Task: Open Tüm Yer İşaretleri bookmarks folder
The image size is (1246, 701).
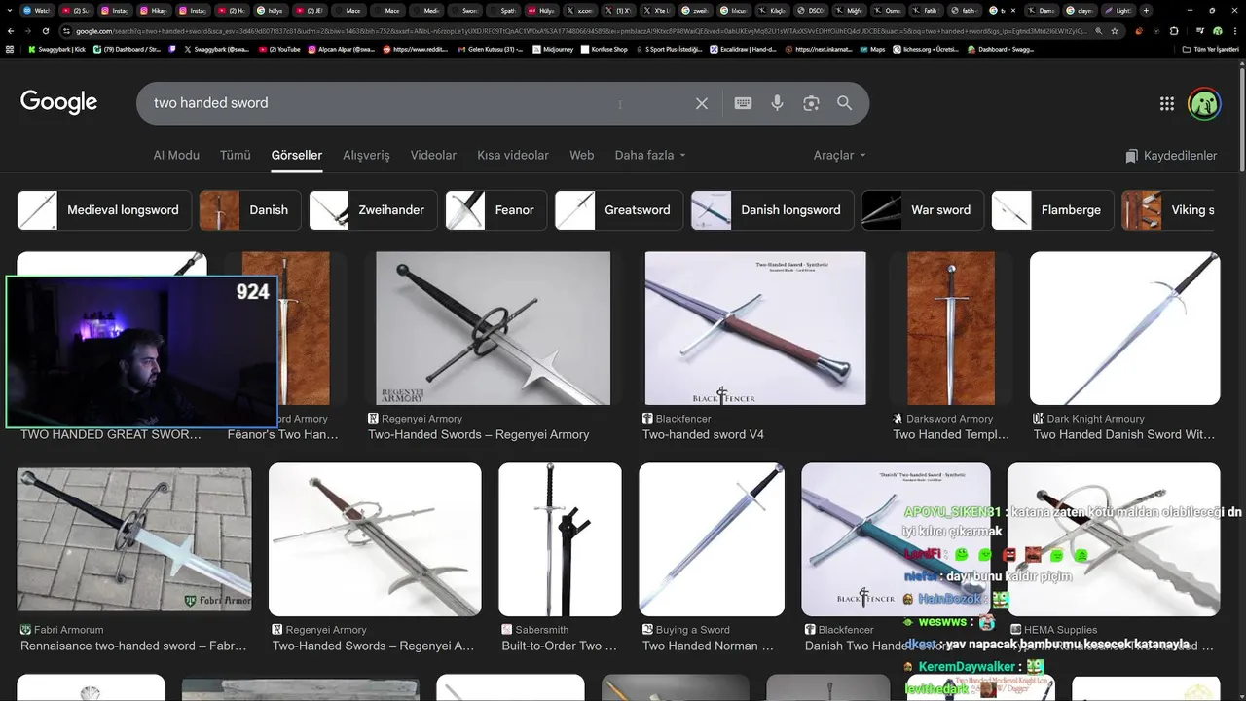Action: click(1213, 49)
